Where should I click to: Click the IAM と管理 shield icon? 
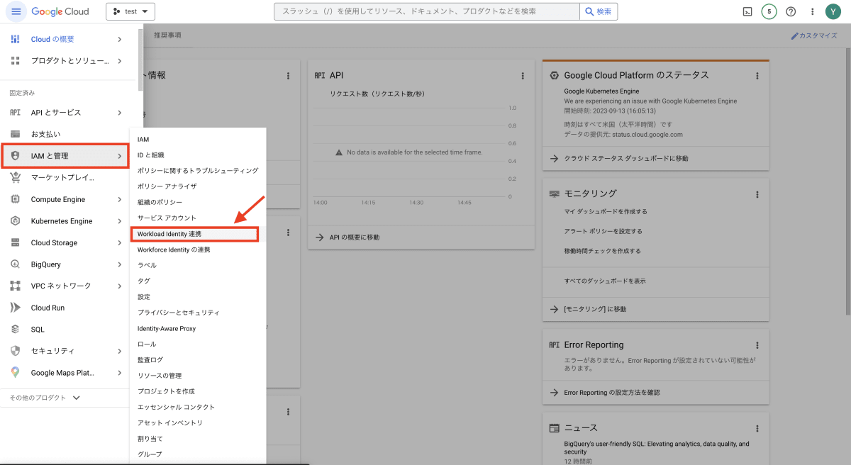tap(16, 156)
